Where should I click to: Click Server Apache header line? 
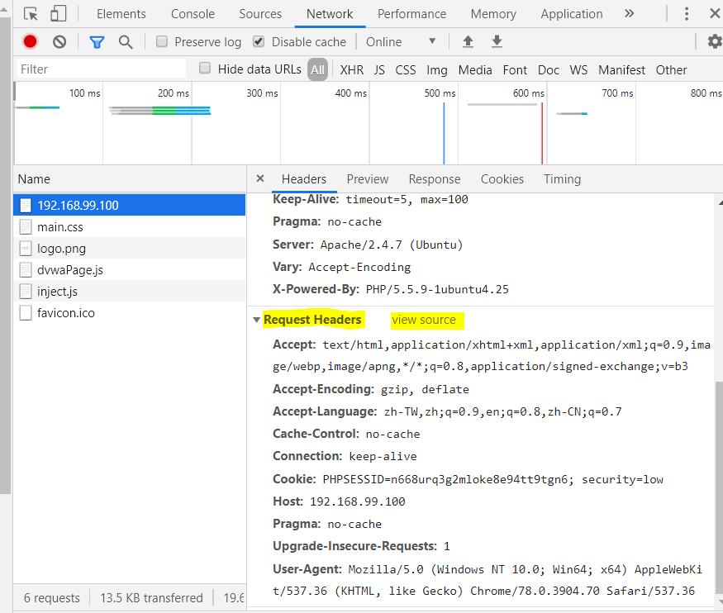click(x=368, y=245)
